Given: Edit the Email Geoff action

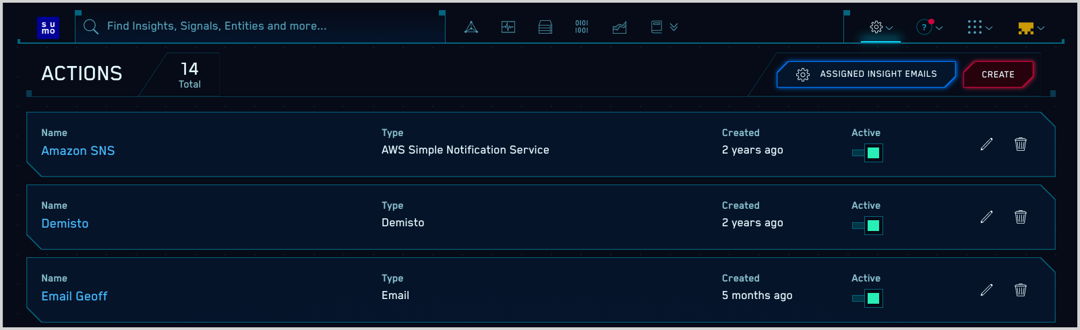Looking at the screenshot, I should (986, 290).
